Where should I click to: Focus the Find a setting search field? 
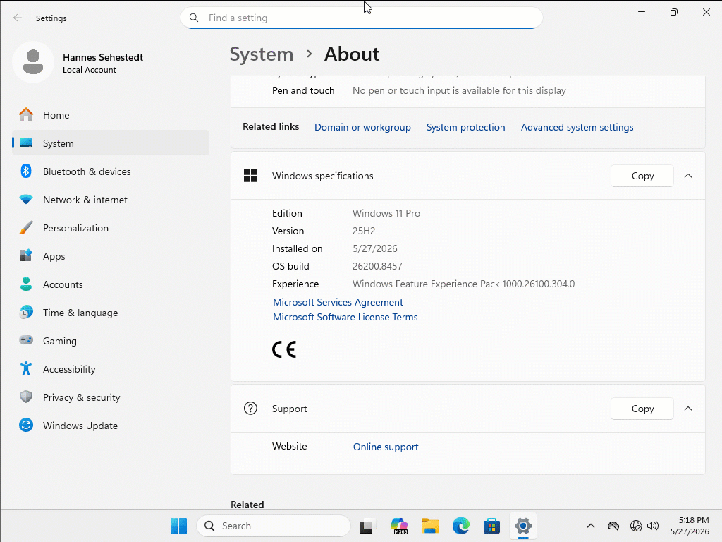pos(362,18)
